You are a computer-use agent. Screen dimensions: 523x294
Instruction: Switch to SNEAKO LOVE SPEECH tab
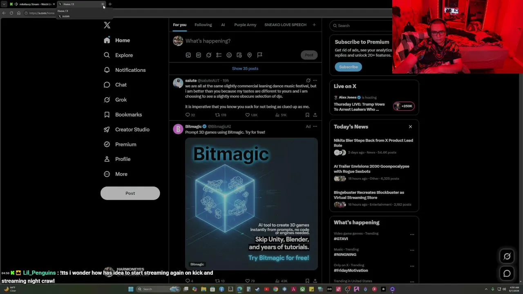click(x=285, y=25)
